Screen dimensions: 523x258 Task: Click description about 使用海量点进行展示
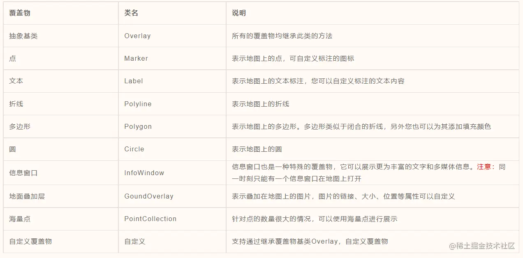pyautogui.click(x=315, y=219)
